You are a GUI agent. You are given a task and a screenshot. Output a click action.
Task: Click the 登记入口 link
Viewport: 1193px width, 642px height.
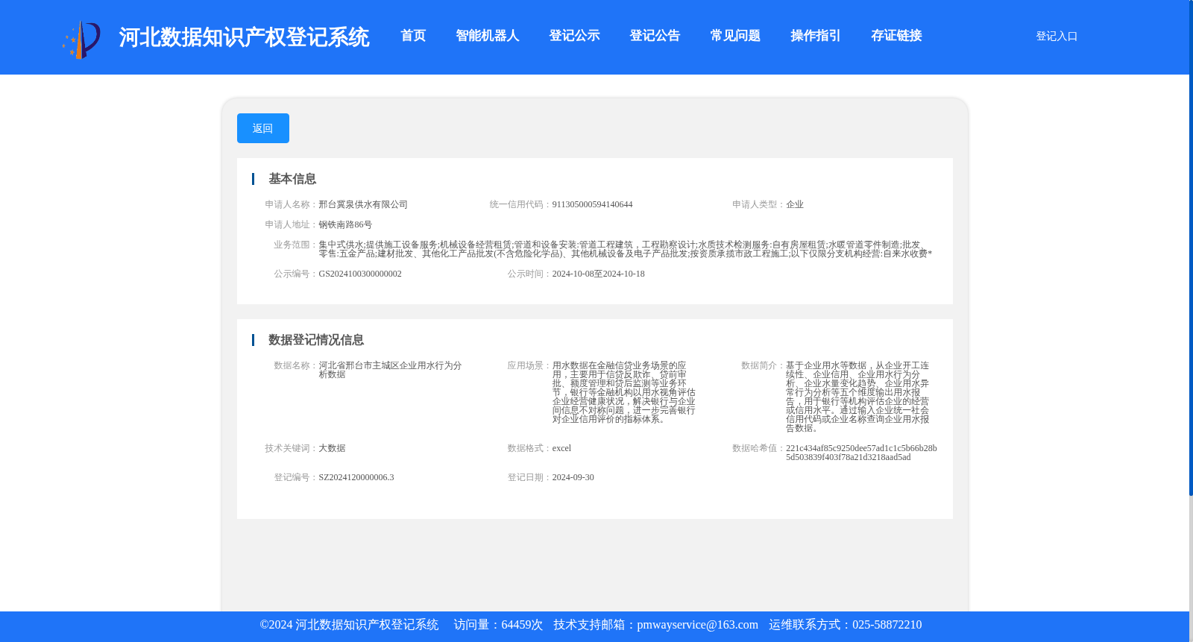(1057, 36)
